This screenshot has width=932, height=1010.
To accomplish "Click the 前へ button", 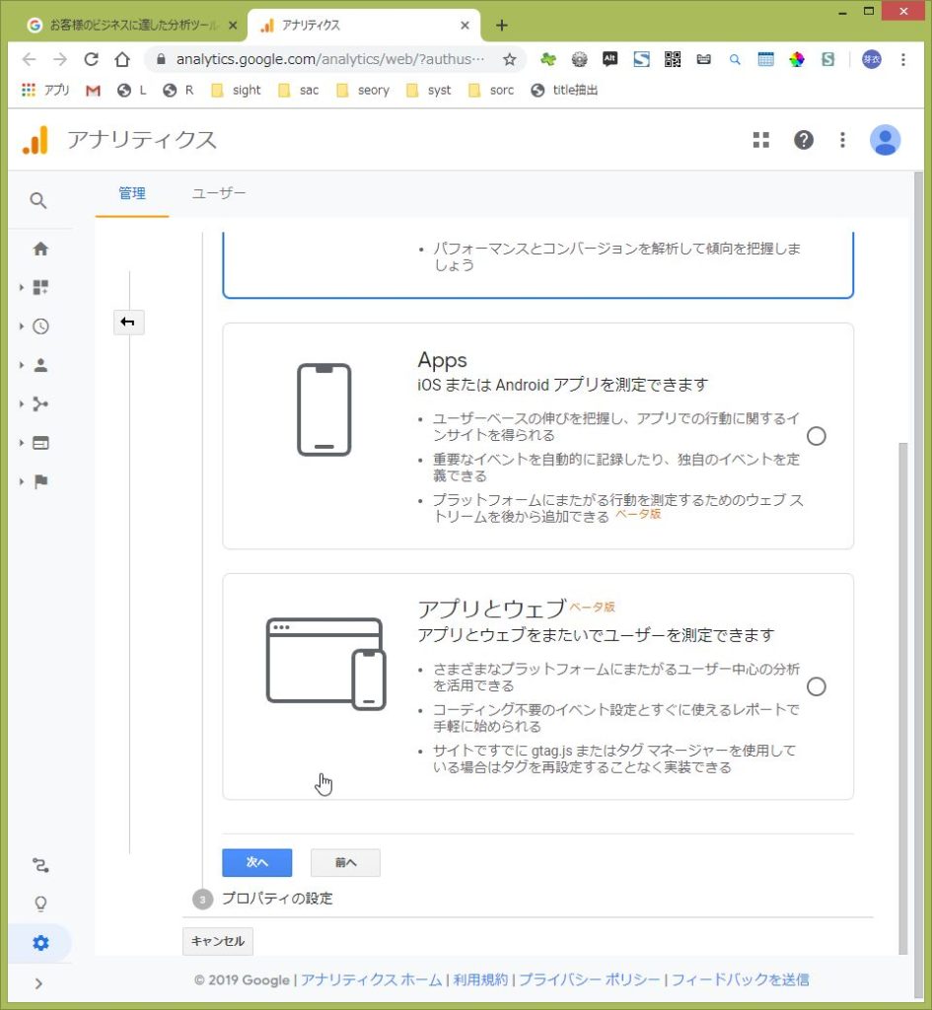I will pos(345,862).
